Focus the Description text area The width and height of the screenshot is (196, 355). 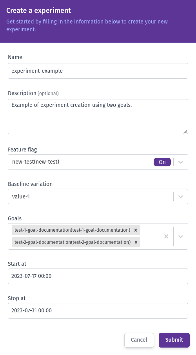98,117
